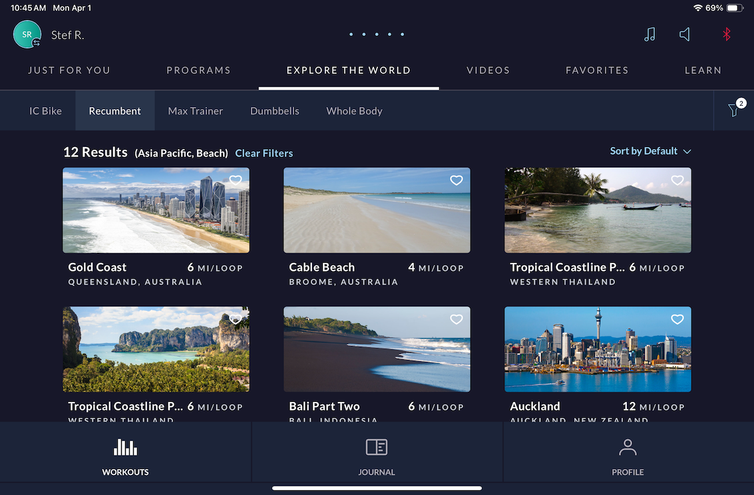
Task: Click the Clear Filters link
Action: click(264, 153)
